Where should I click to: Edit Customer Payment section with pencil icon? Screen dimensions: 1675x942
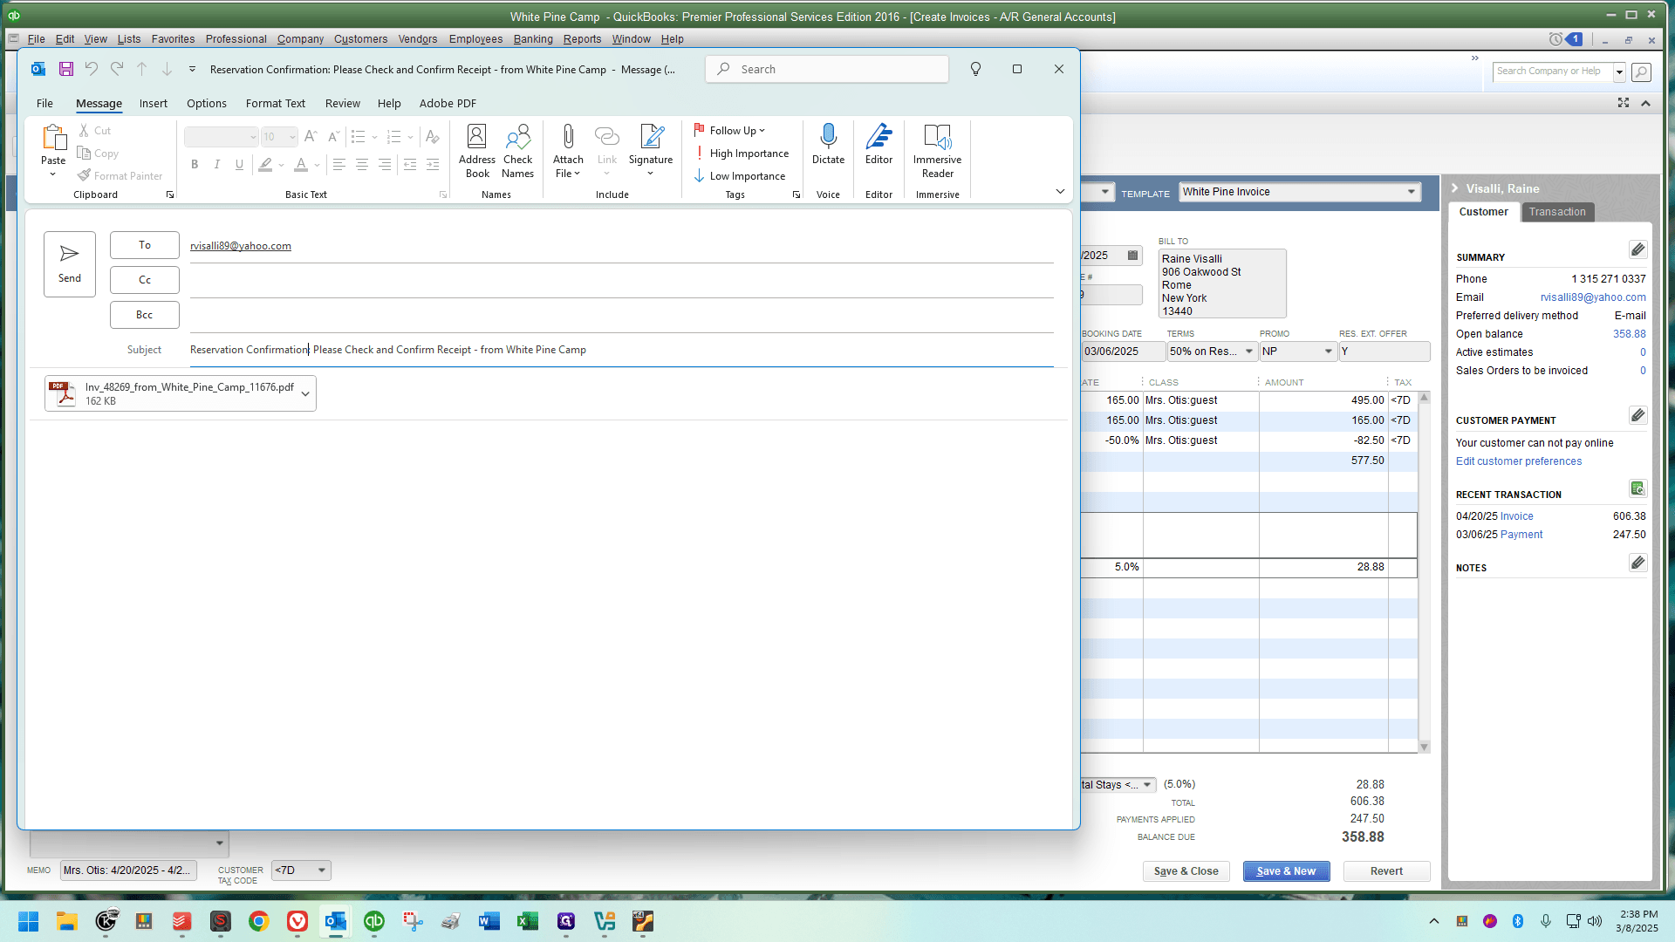tap(1637, 415)
